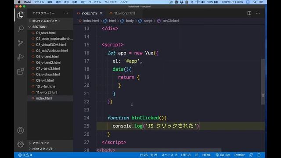
Task: Click the 'function btnClicked' code line
Action: (x=137, y=118)
